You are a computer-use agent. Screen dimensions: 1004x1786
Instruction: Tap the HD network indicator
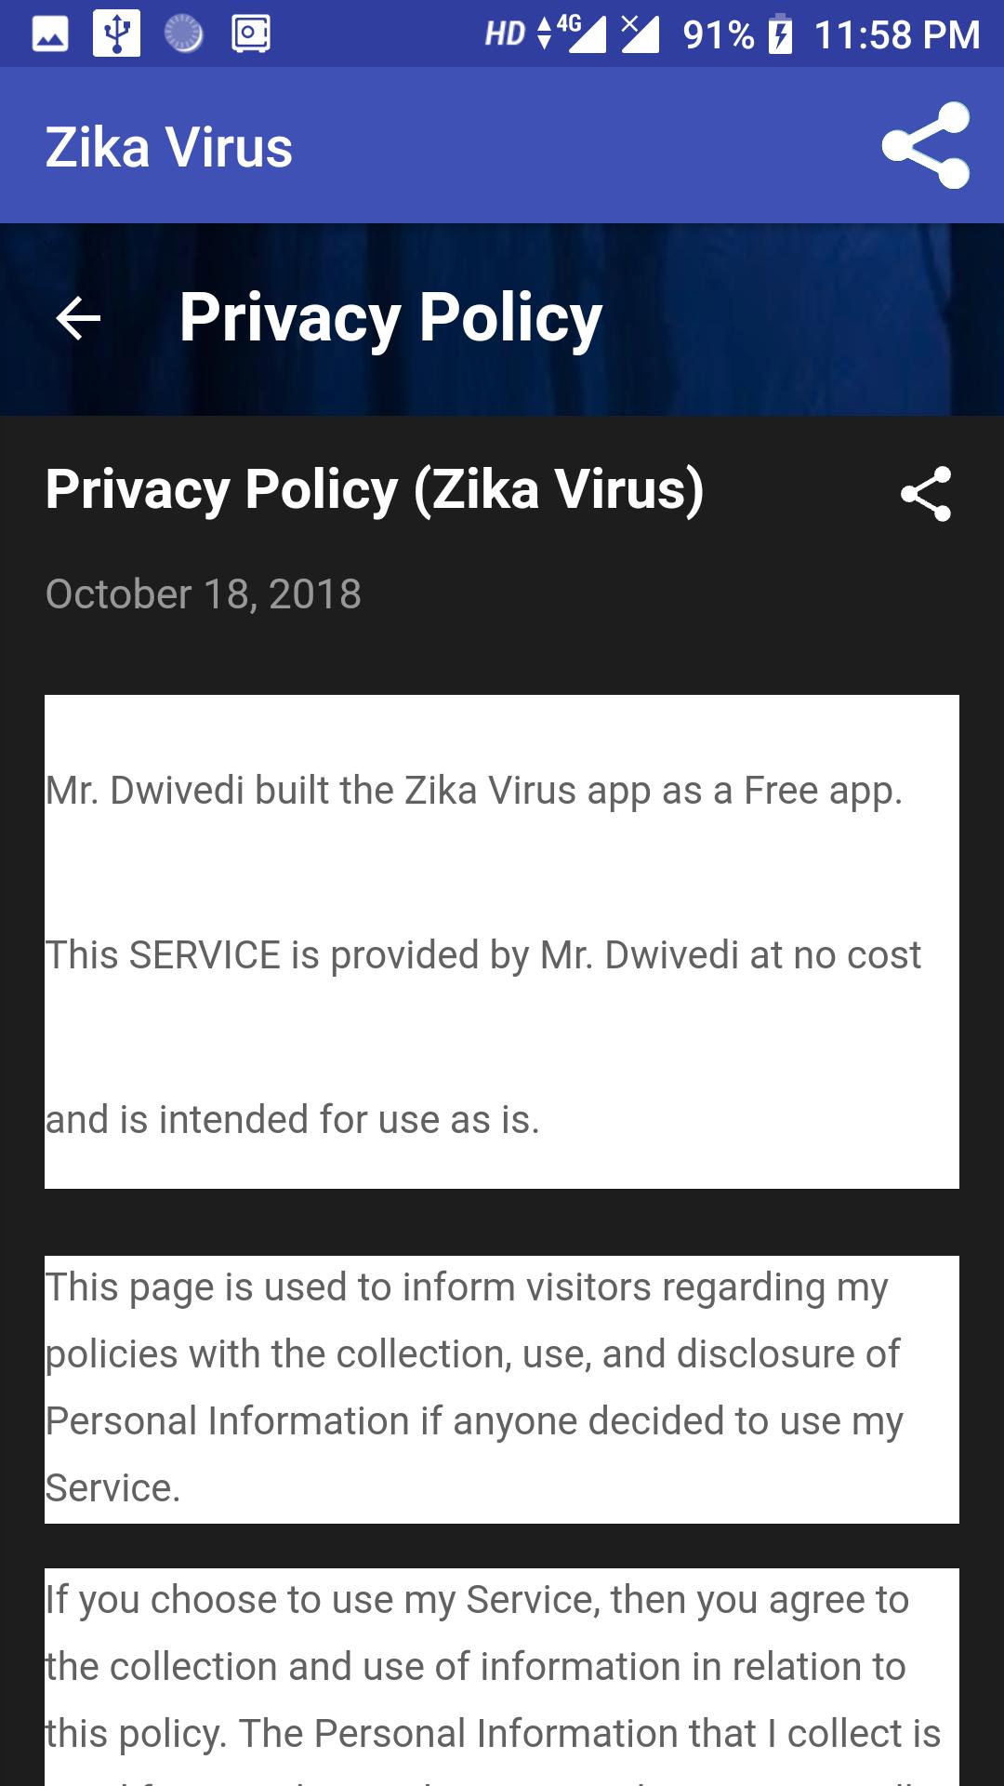pyautogui.click(x=505, y=34)
